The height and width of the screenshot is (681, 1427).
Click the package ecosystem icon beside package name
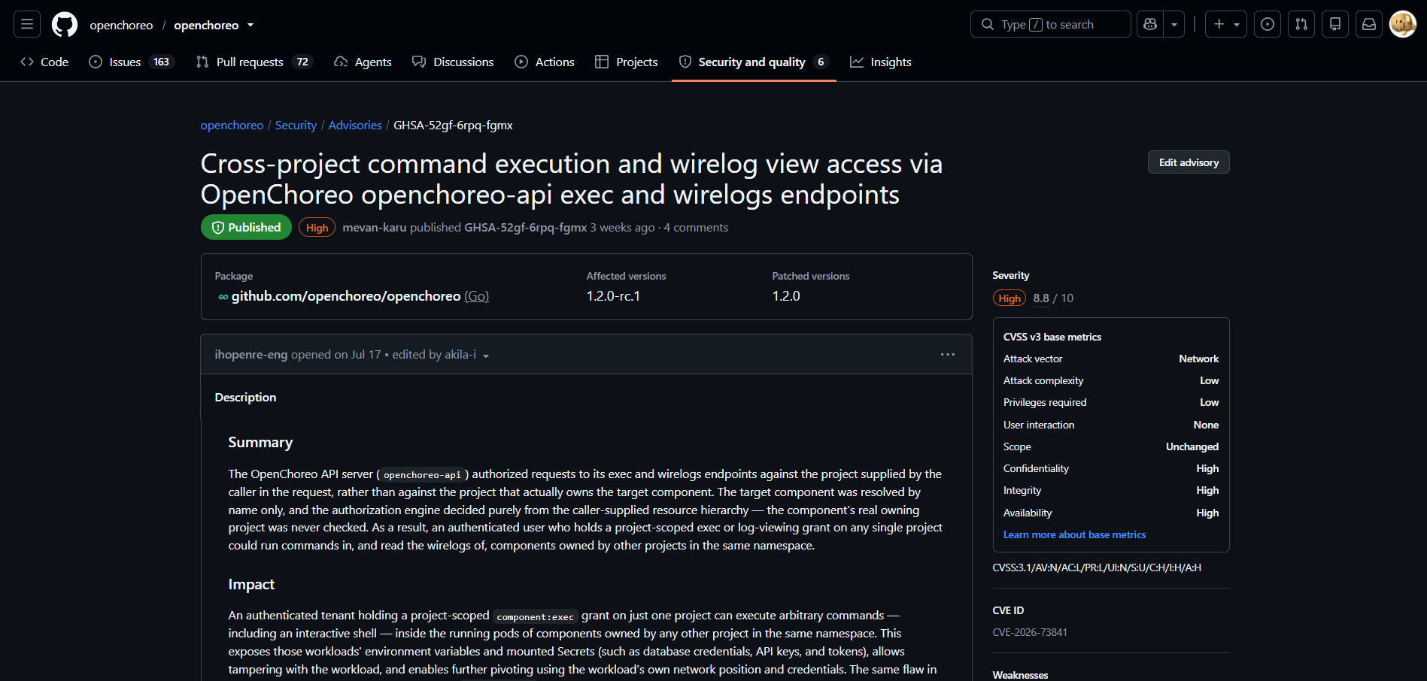223,297
